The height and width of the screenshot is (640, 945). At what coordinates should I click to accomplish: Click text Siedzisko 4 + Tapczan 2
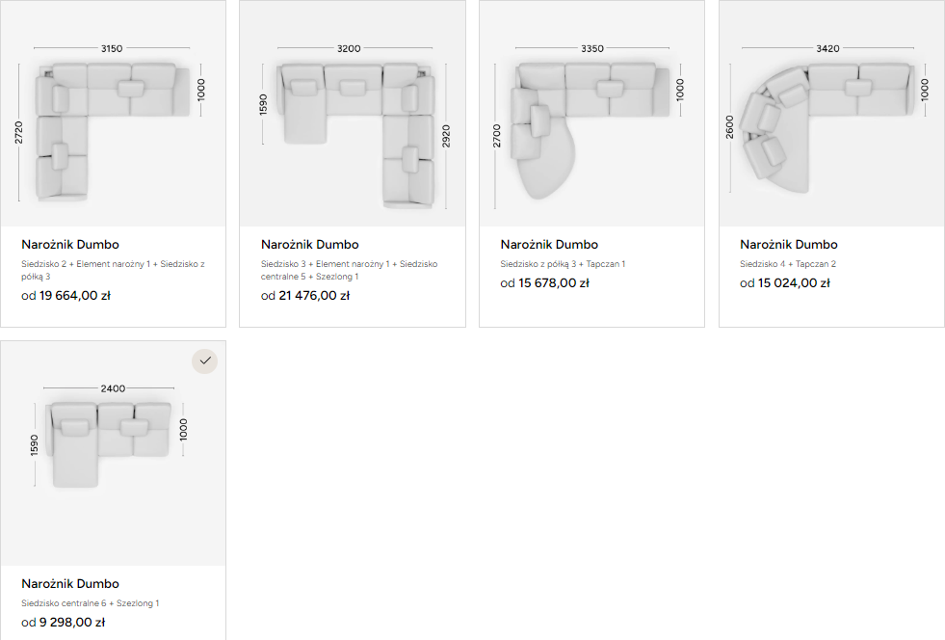point(788,263)
